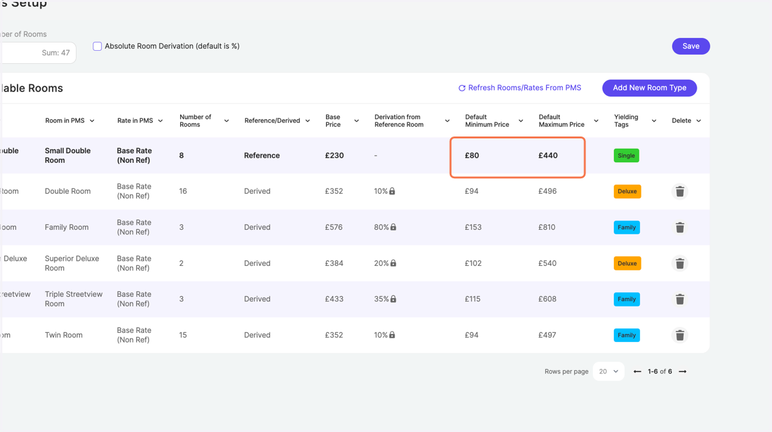Delete the Family Room row
Screen dimensions: 772x432
pyautogui.click(x=679, y=227)
